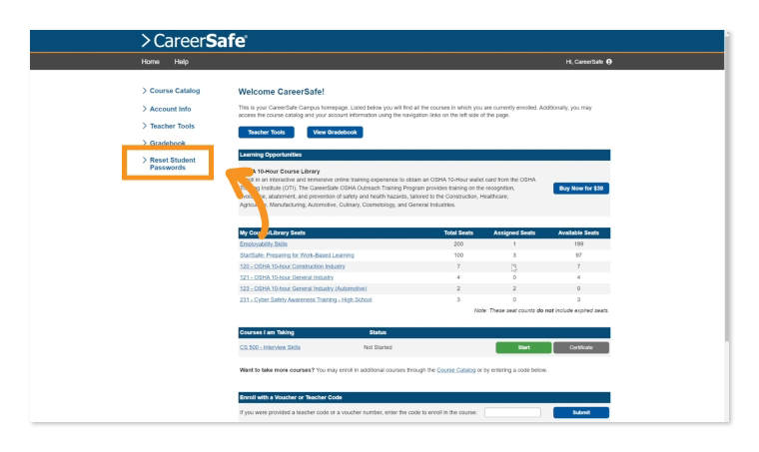Click the 199 available seats value
Viewport: 759px width, 452px height.
pyautogui.click(x=578, y=244)
